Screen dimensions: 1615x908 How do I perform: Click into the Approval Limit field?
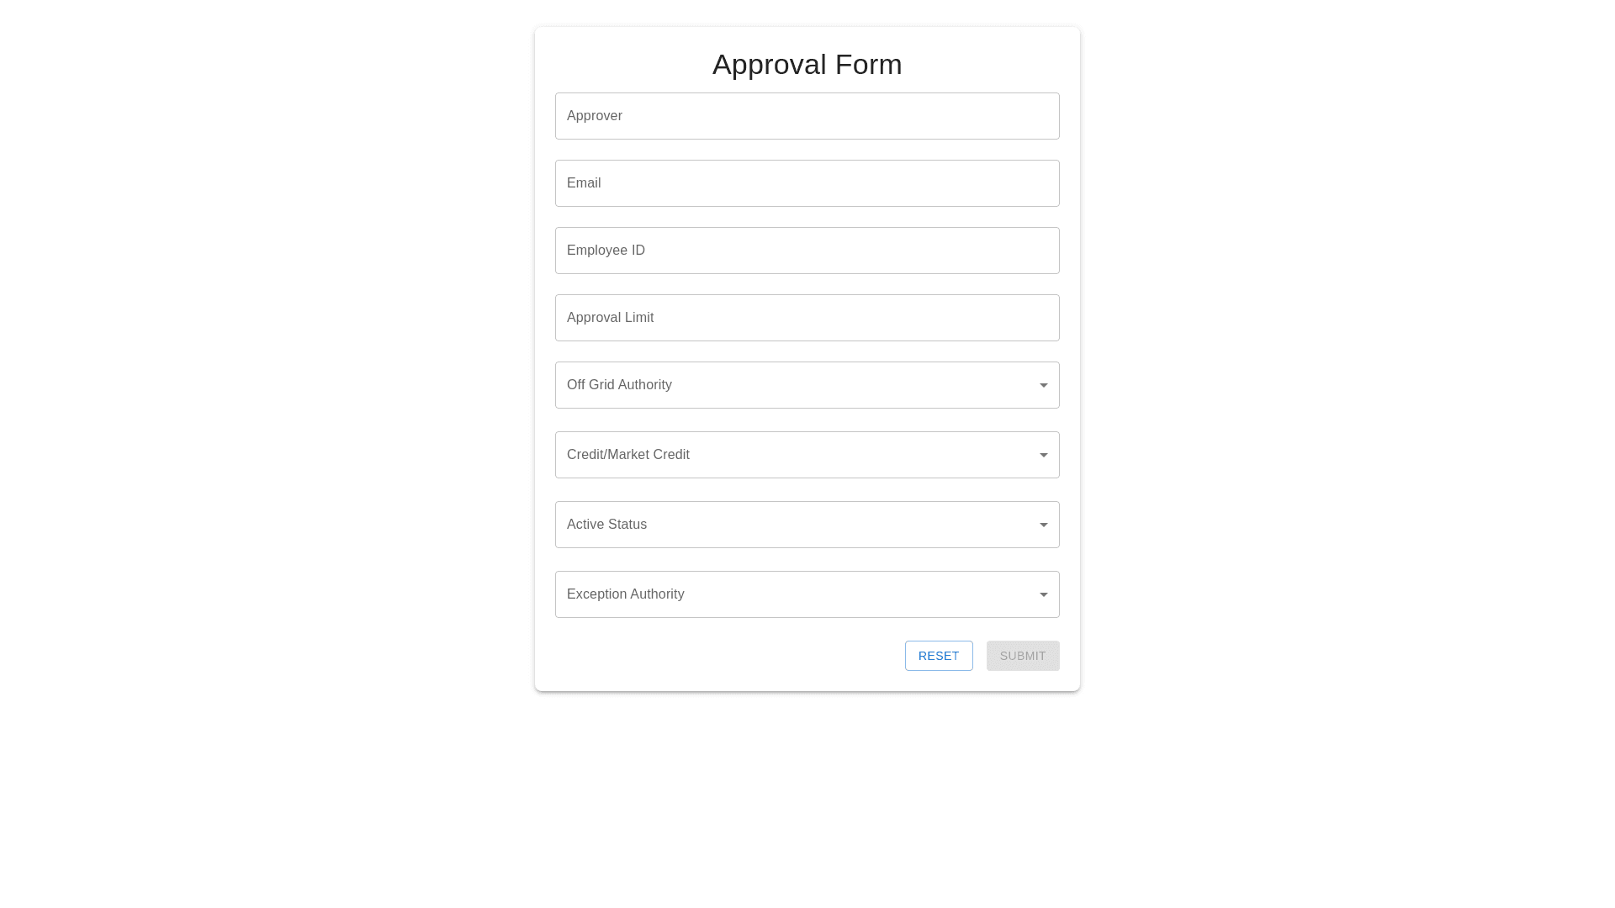(x=807, y=318)
